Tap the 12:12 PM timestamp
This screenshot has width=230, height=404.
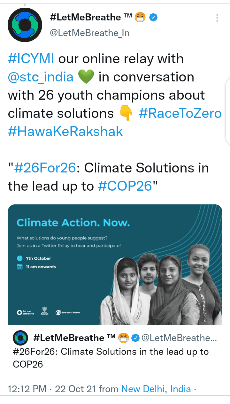click(27, 389)
